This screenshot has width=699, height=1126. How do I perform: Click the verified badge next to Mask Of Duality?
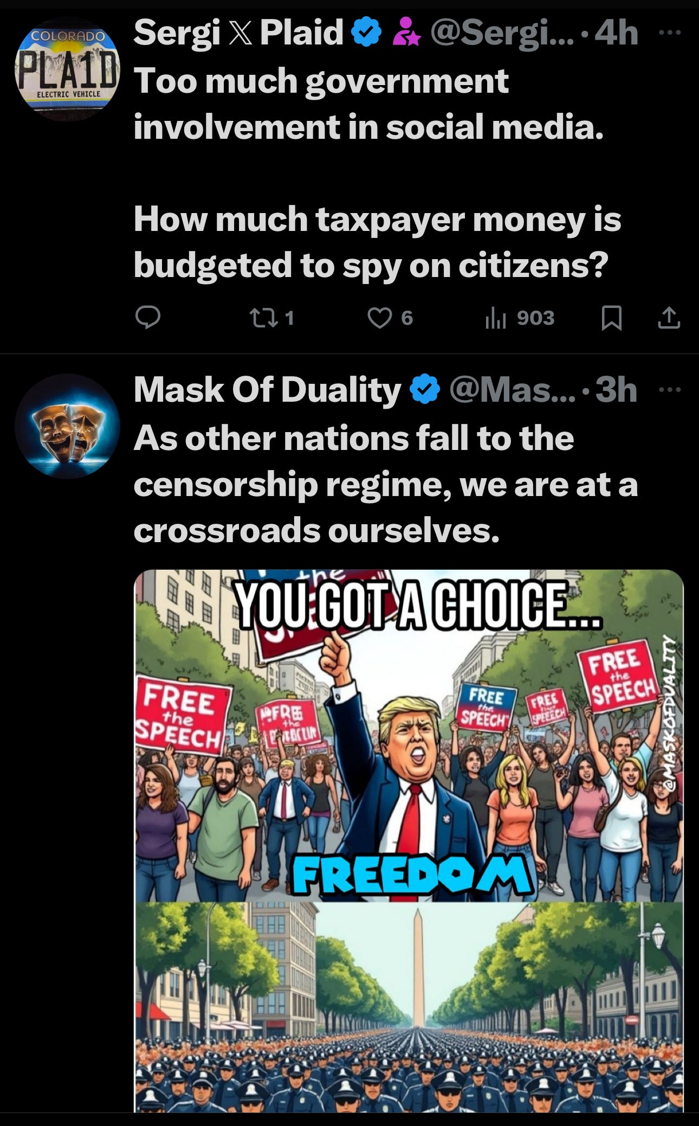[425, 390]
